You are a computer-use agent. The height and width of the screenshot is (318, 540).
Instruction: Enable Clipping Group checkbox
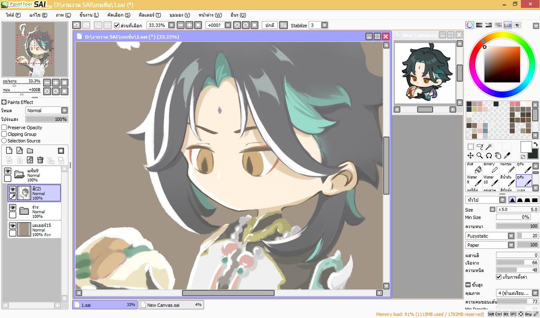coord(4,134)
